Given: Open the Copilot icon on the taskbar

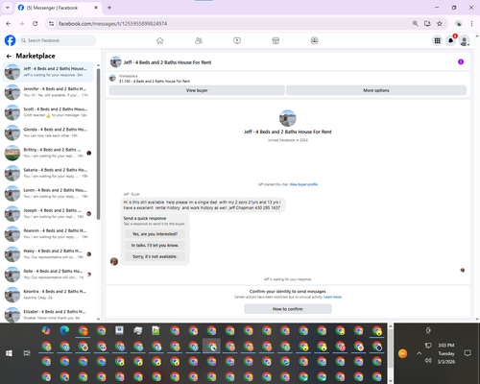Looking at the screenshot, I should (46, 330).
